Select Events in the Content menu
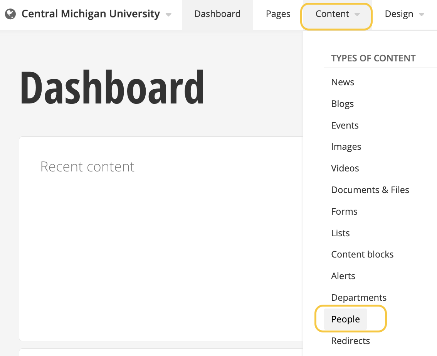The height and width of the screenshot is (356, 437). pos(345,125)
